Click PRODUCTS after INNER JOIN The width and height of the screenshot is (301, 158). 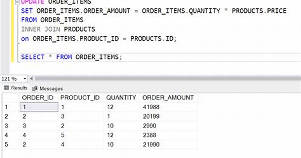[x=80, y=29]
